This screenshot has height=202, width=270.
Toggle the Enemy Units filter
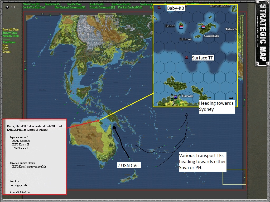click(x=10, y=33)
